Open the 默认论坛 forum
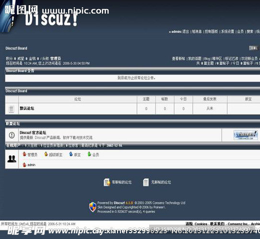 click(x=27, y=109)
